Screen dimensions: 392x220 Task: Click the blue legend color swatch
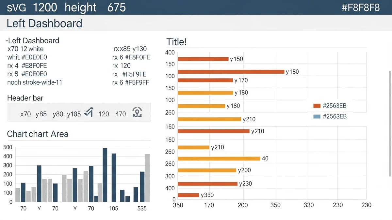pos(317,116)
